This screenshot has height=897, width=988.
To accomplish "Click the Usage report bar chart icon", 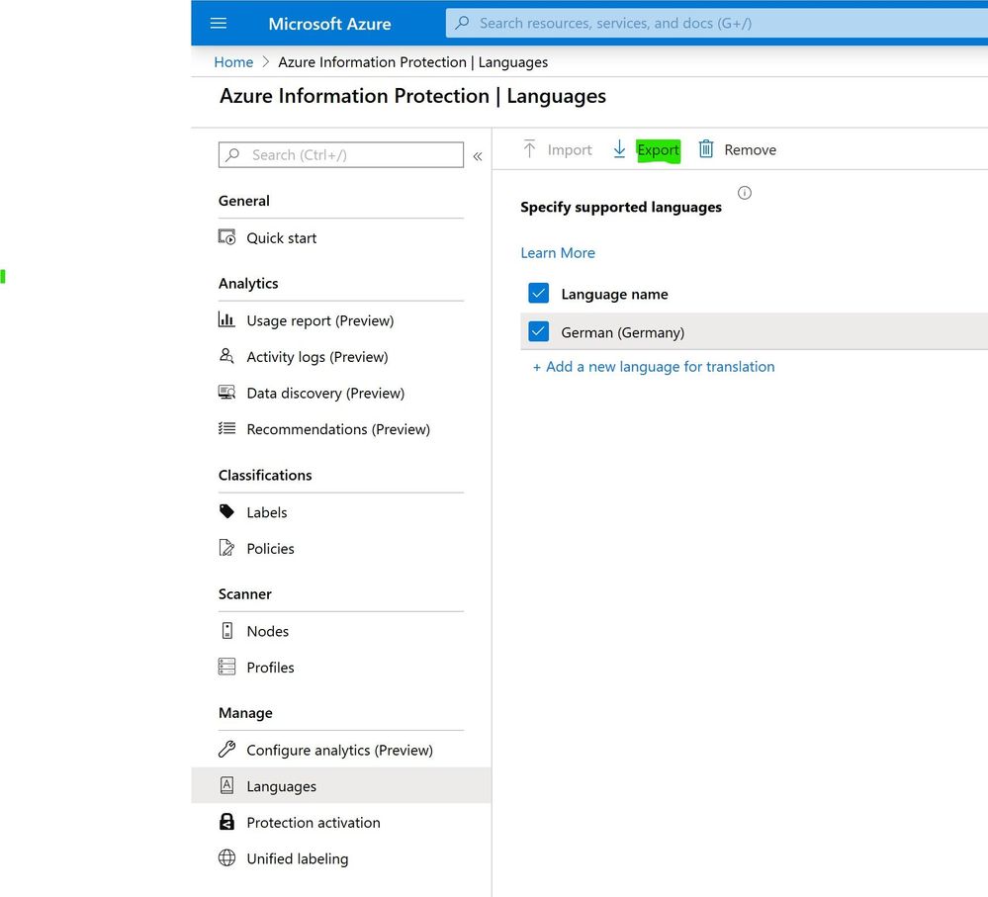I will pyautogui.click(x=226, y=320).
